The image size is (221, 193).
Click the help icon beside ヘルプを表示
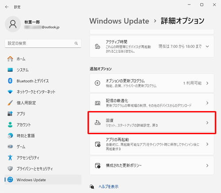click(92, 186)
